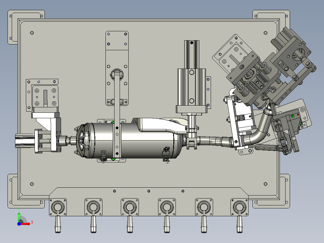Click the blue origin sphere of the triad
The width and height of the screenshot is (324, 243).
(19, 224)
